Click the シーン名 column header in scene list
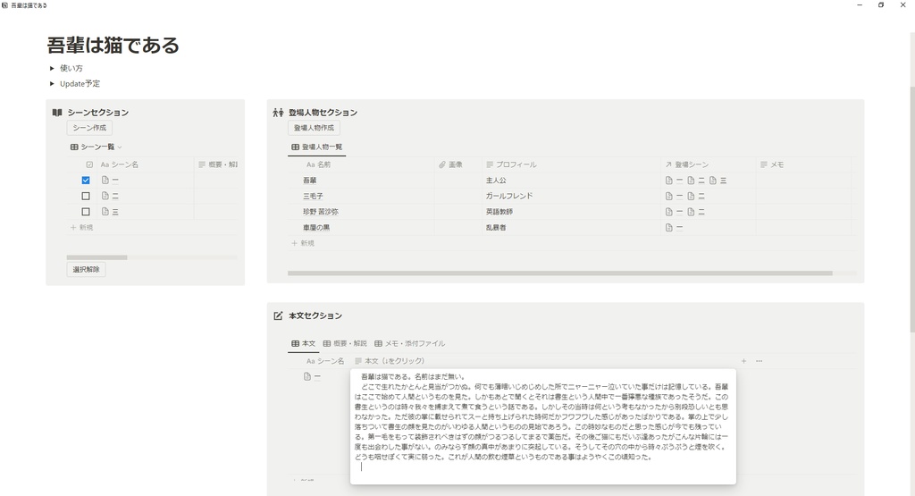Screen dimensions: 915x496 [120, 164]
